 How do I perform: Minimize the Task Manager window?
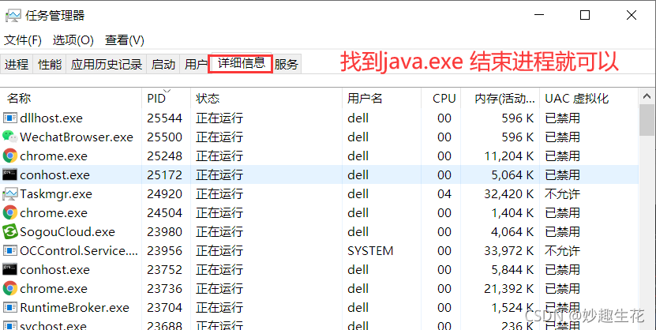pos(539,15)
